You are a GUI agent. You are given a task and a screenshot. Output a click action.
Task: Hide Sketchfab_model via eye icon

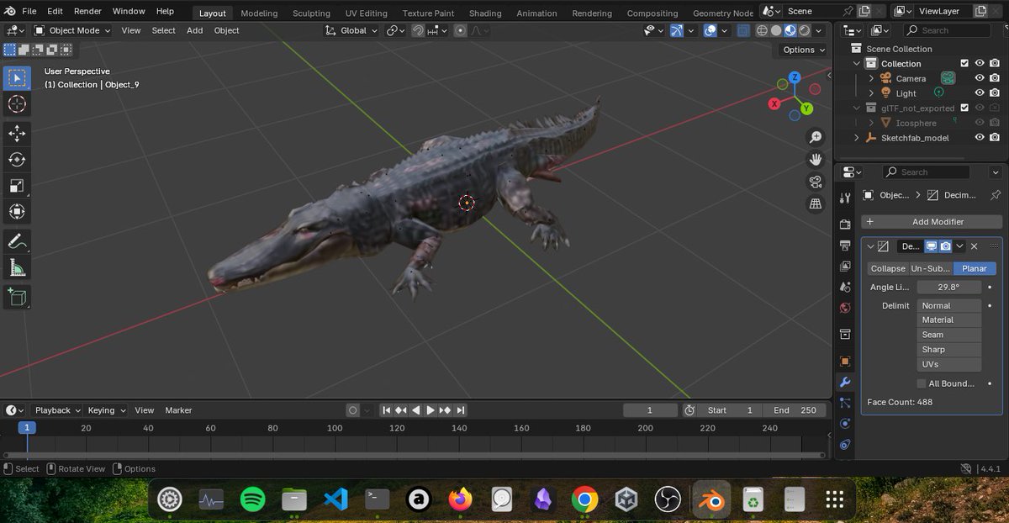[980, 138]
